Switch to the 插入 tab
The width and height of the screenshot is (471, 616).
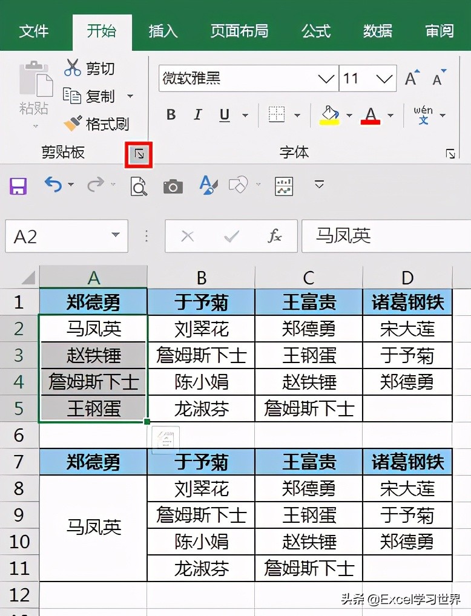(x=163, y=31)
